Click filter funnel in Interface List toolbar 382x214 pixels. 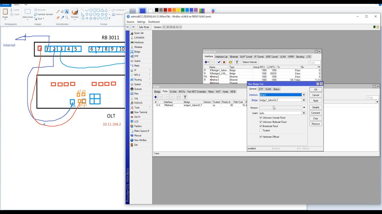pos(237,62)
